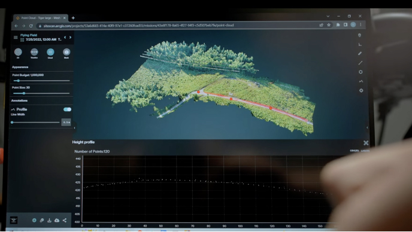Click the third red profile point on the road
This screenshot has width=412, height=232.
(271, 108)
